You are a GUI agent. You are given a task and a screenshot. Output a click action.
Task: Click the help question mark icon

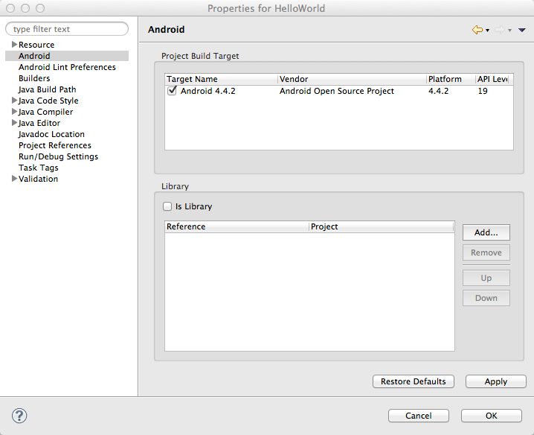click(x=19, y=416)
